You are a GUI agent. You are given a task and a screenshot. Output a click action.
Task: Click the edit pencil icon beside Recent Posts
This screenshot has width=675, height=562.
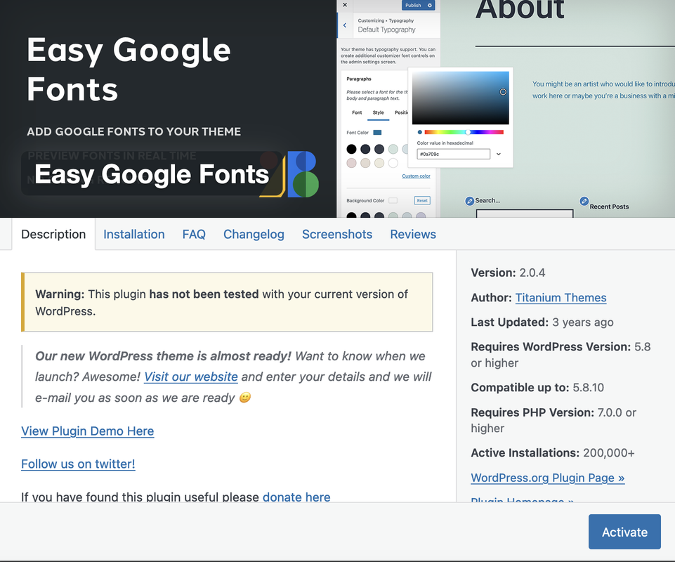[584, 201]
